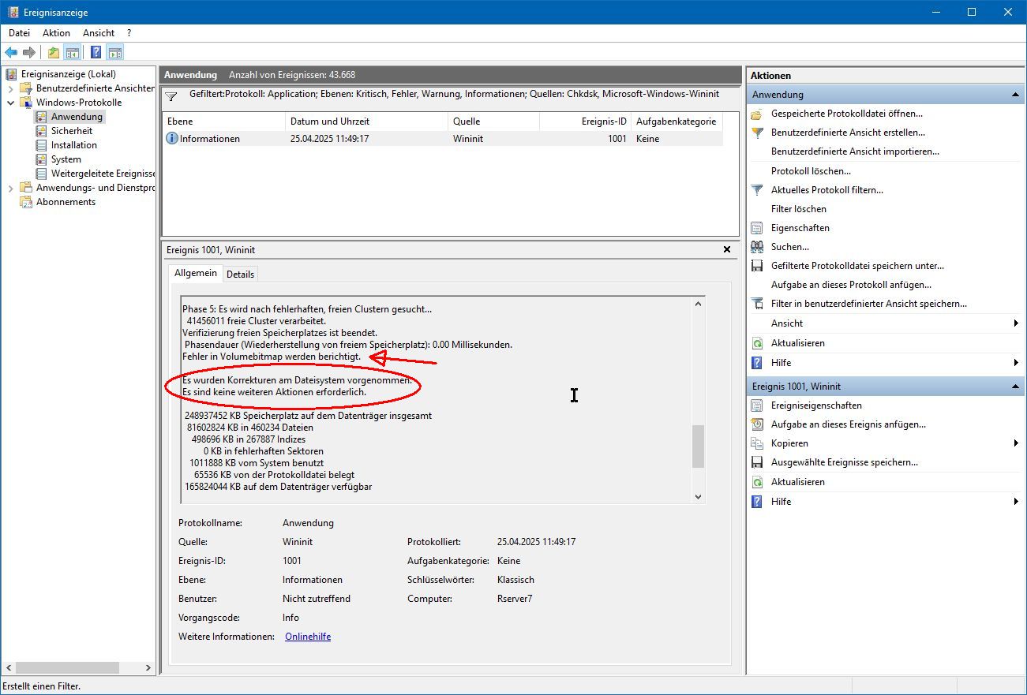Click the blue Help toolbar icon
This screenshot has height=695, width=1027.
(x=96, y=53)
